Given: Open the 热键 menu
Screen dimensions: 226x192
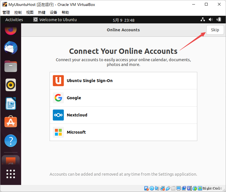Looking at the screenshot, I should click(42, 12).
